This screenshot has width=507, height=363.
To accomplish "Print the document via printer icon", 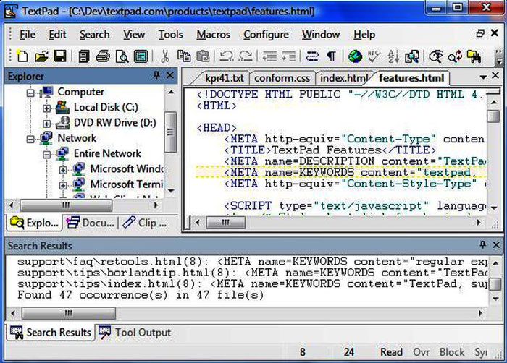I will (103, 56).
